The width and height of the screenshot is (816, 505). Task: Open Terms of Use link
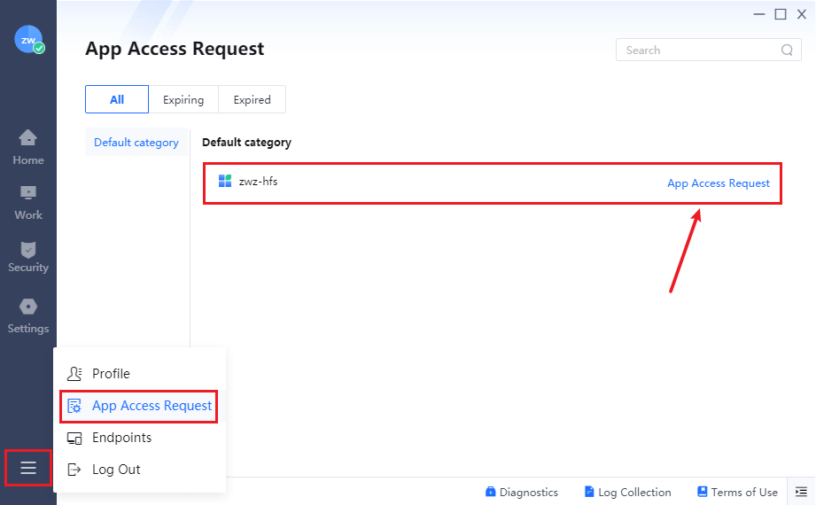point(737,492)
